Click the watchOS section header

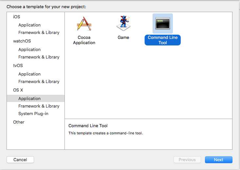22,41
